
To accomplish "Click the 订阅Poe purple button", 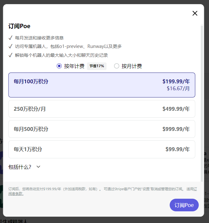I will coord(184,205).
